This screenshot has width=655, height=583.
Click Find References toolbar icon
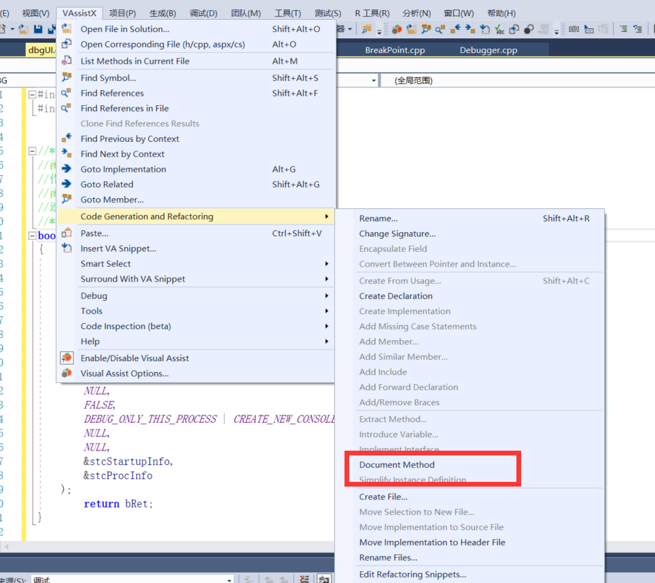coord(440,29)
